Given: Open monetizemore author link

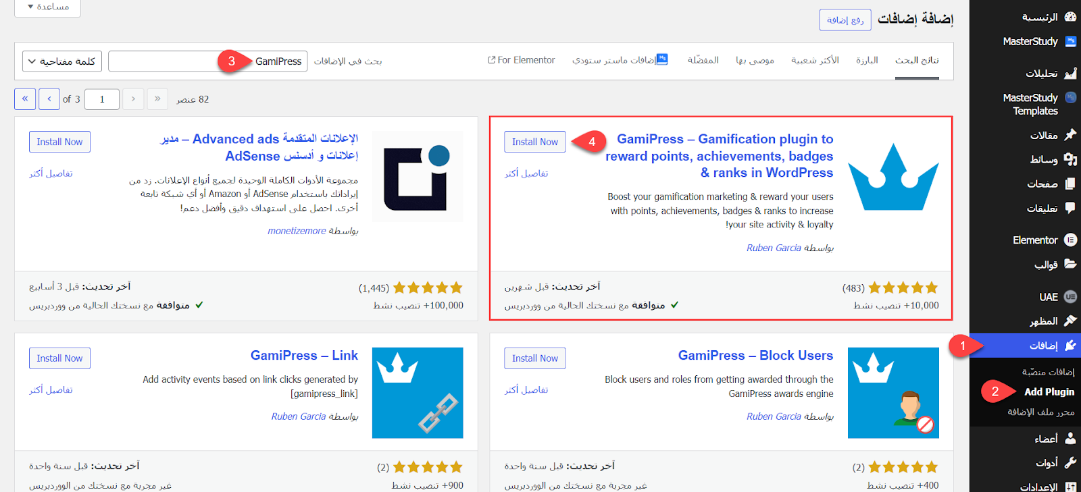Looking at the screenshot, I should 297,231.
